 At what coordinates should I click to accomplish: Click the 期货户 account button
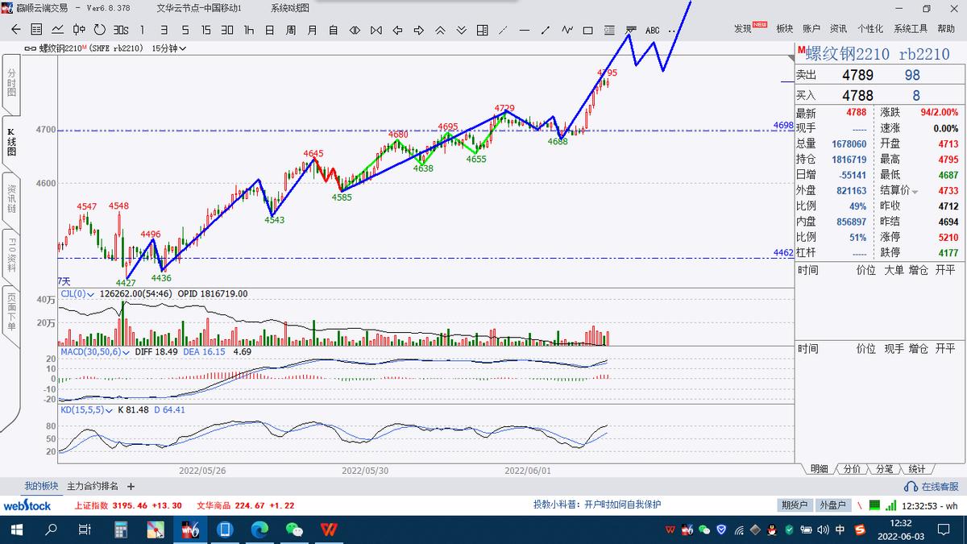[x=794, y=505]
